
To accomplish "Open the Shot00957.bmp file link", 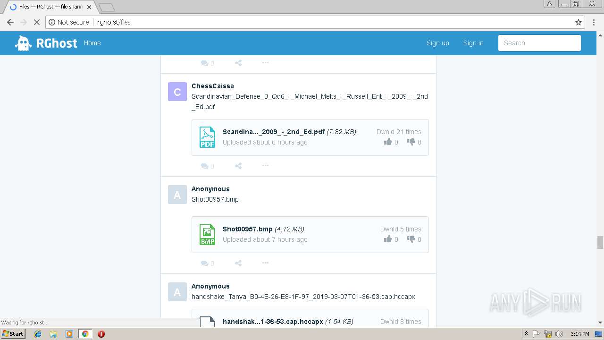I will [248, 229].
